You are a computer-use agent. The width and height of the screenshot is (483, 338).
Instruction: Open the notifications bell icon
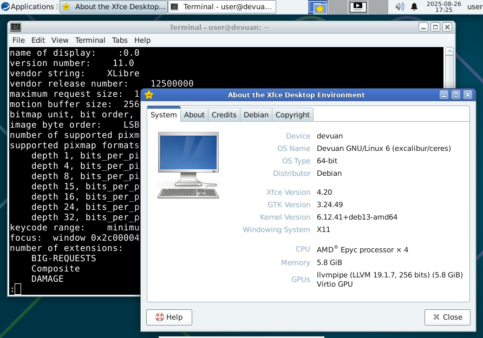pos(414,7)
